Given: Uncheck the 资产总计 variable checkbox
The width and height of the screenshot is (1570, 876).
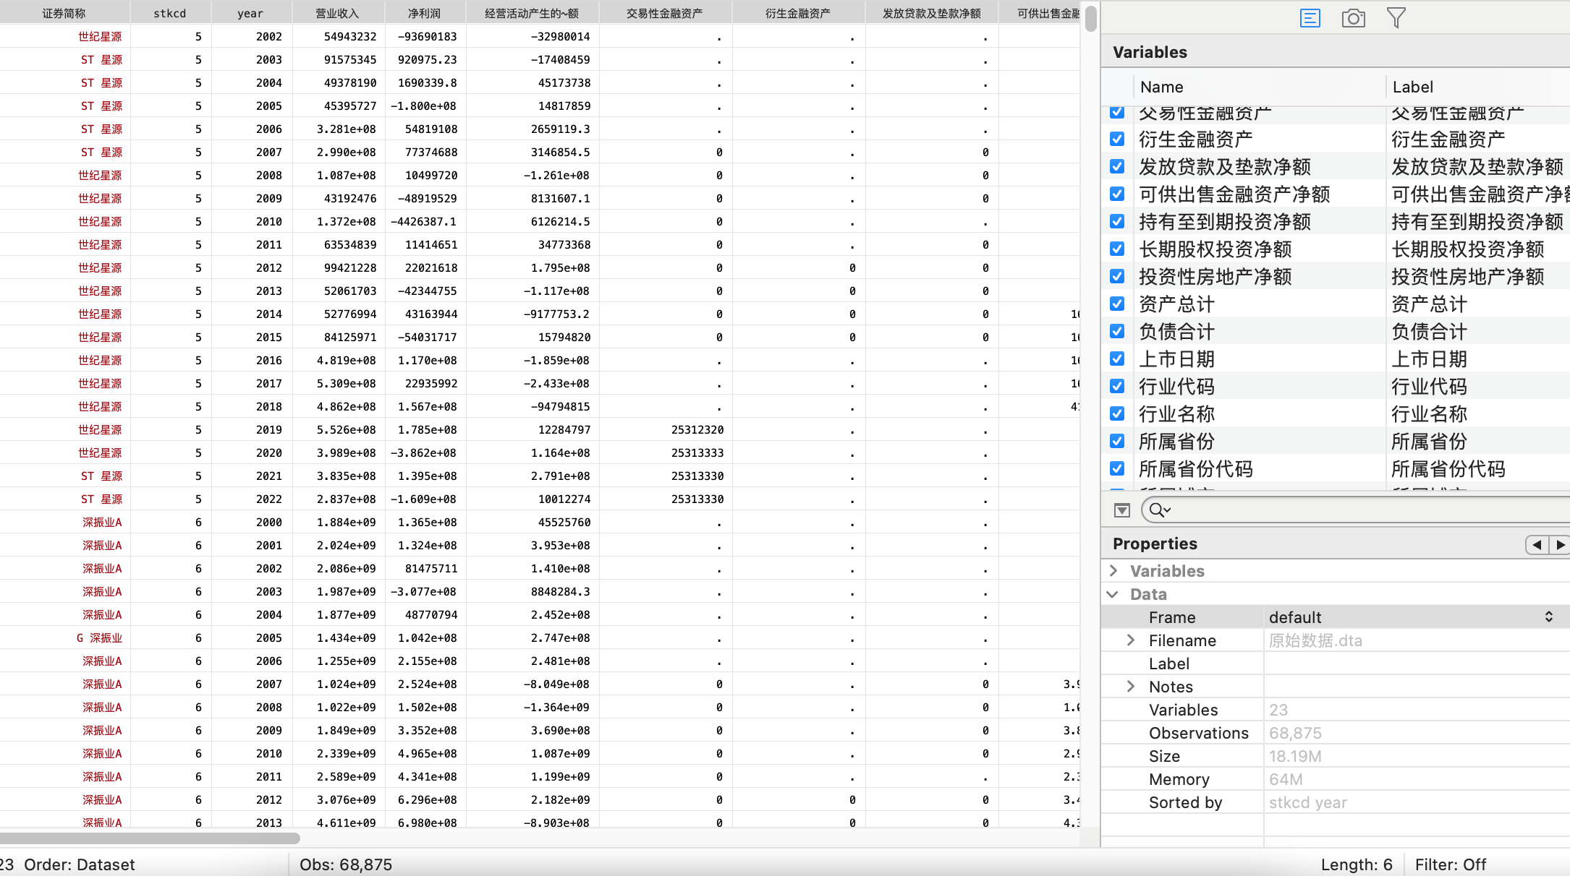Looking at the screenshot, I should pos(1117,304).
